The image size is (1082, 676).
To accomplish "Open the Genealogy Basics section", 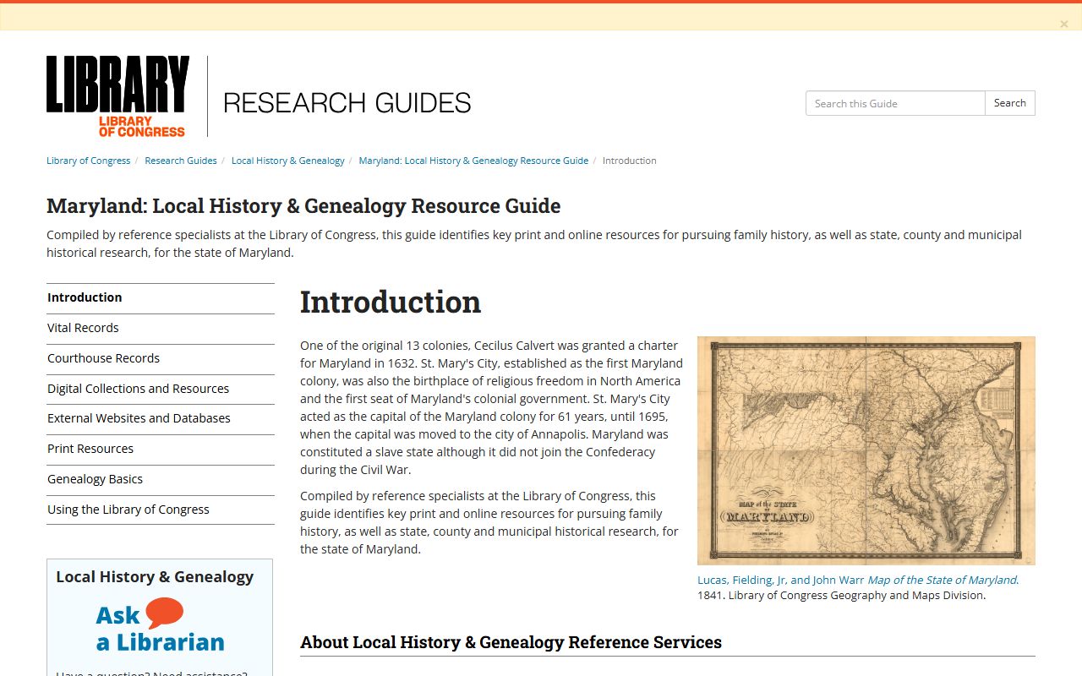I will coord(161,479).
